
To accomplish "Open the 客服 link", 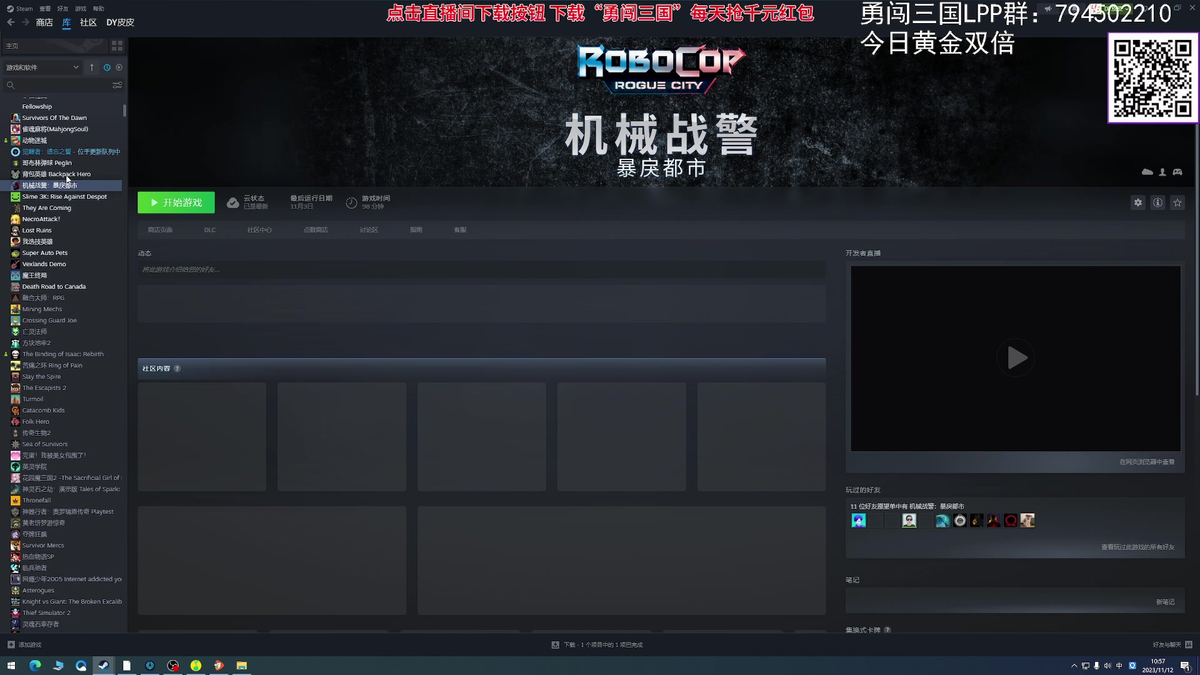I will 460,230.
